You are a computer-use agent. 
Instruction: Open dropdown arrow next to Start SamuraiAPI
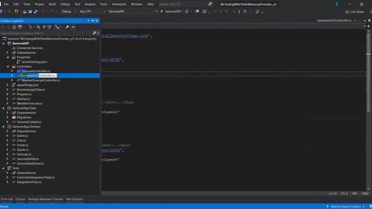pos(183,12)
